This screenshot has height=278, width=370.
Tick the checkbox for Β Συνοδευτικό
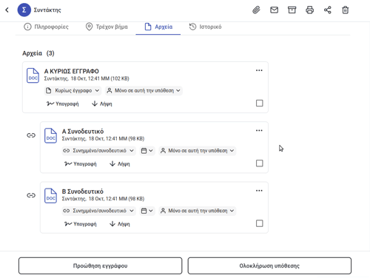260,223
